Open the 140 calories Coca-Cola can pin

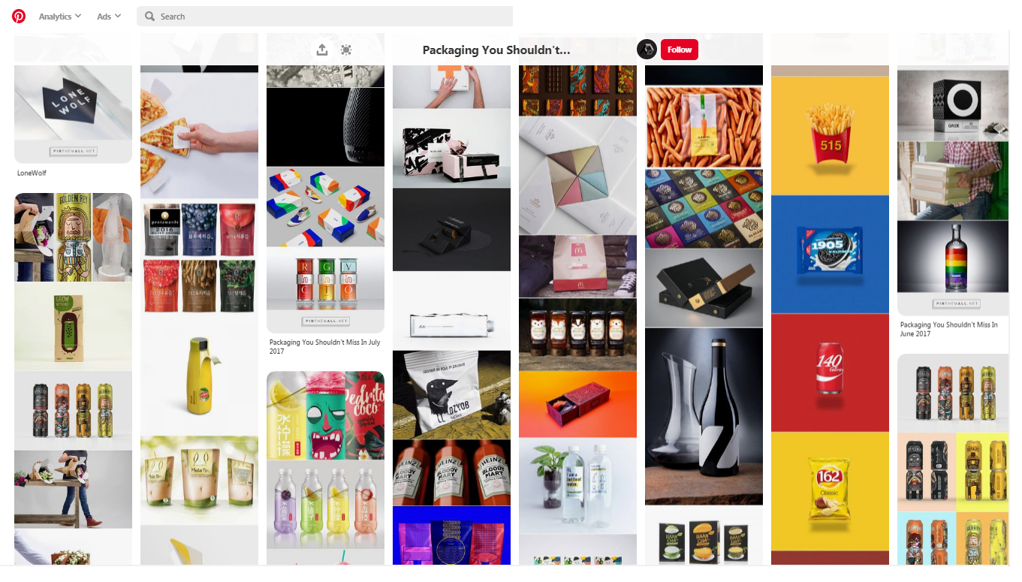[830, 372]
